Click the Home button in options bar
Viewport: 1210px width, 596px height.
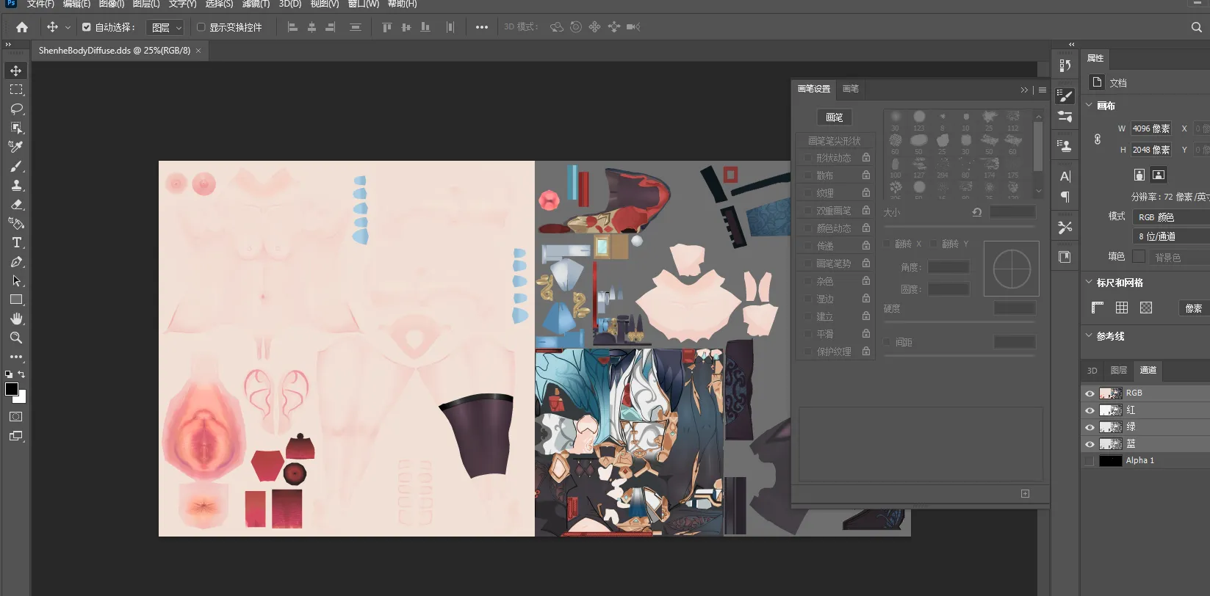tap(22, 27)
